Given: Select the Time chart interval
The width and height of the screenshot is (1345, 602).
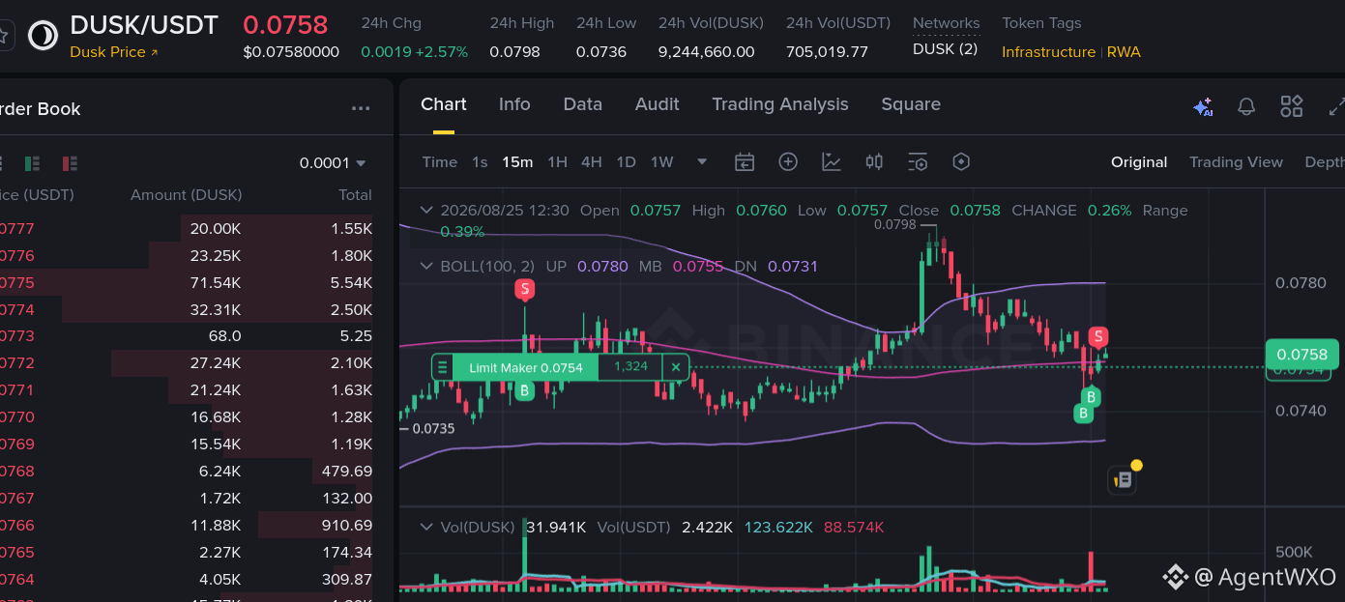Looking at the screenshot, I should 440,162.
